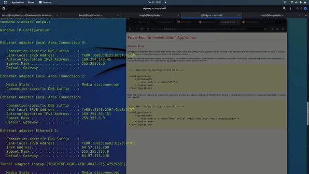Image resolution: width=309 pixels, height=174 pixels.
Task: Click 'Ethernet adapter Ethernet 2:' line
Action: (29, 130)
